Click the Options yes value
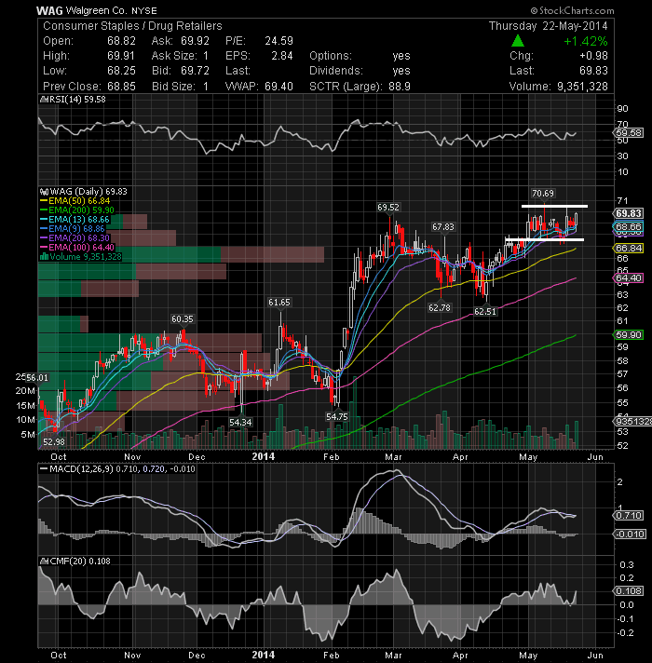 pyautogui.click(x=401, y=56)
